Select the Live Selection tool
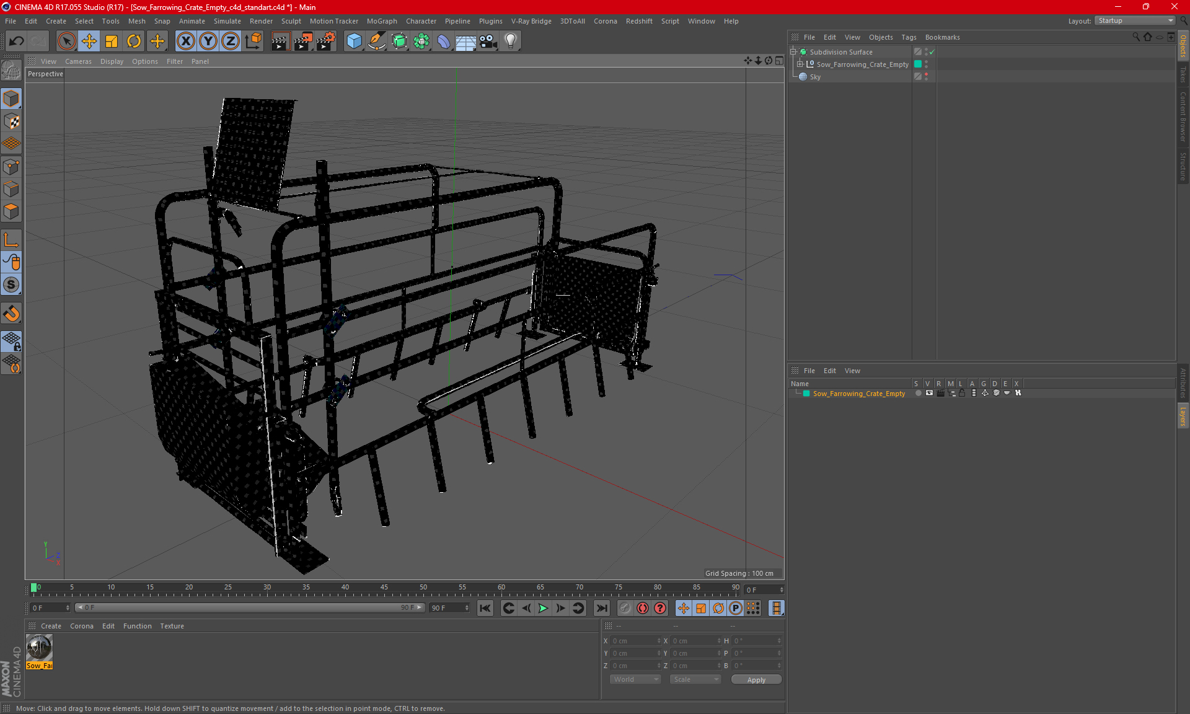Viewport: 1190px width, 714px height. 66,41
